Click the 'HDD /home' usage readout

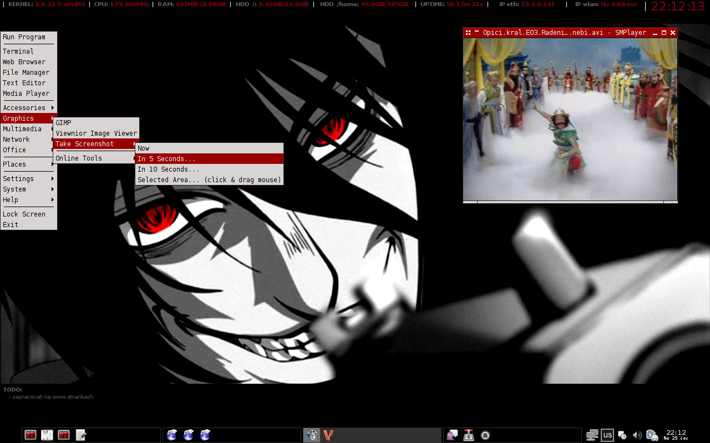click(x=364, y=4)
